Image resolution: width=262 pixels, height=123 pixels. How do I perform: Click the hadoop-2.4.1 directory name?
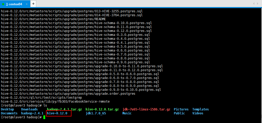click(x=32, y=113)
